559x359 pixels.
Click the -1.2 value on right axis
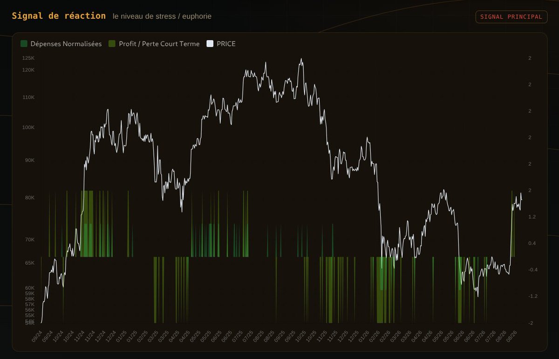pyautogui.click(x=533, y=297)
